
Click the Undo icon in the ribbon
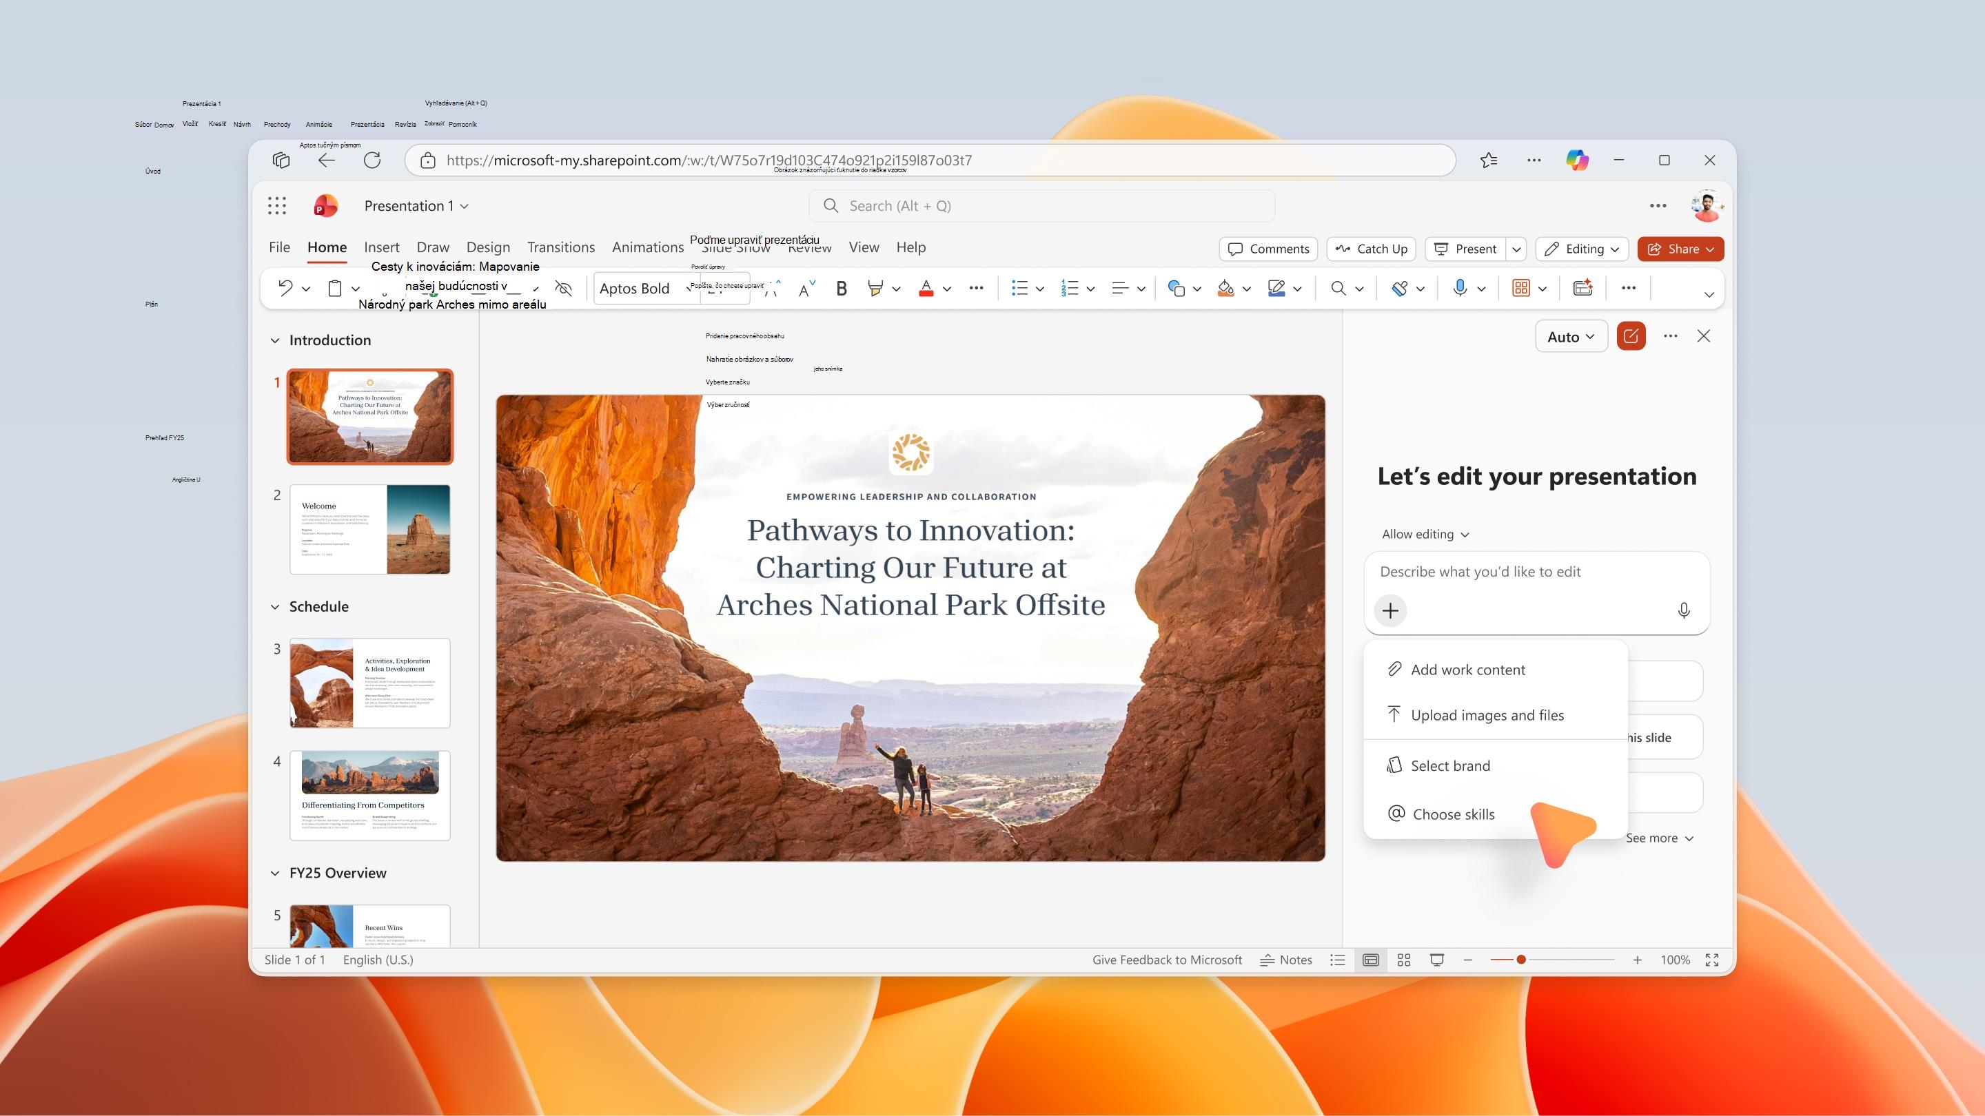click(x=285, y=288)
